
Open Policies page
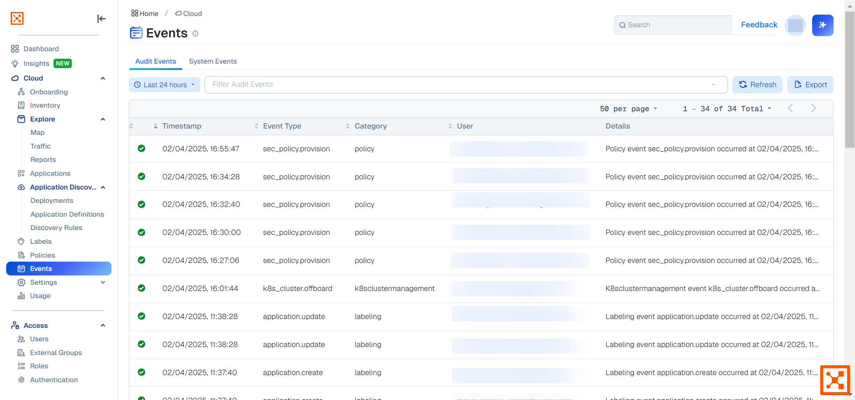click(x=42, y=255)
